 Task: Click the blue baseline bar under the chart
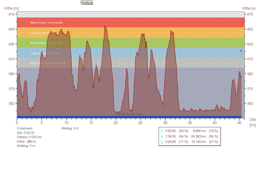pyautogui.click(x=128, y=117)
